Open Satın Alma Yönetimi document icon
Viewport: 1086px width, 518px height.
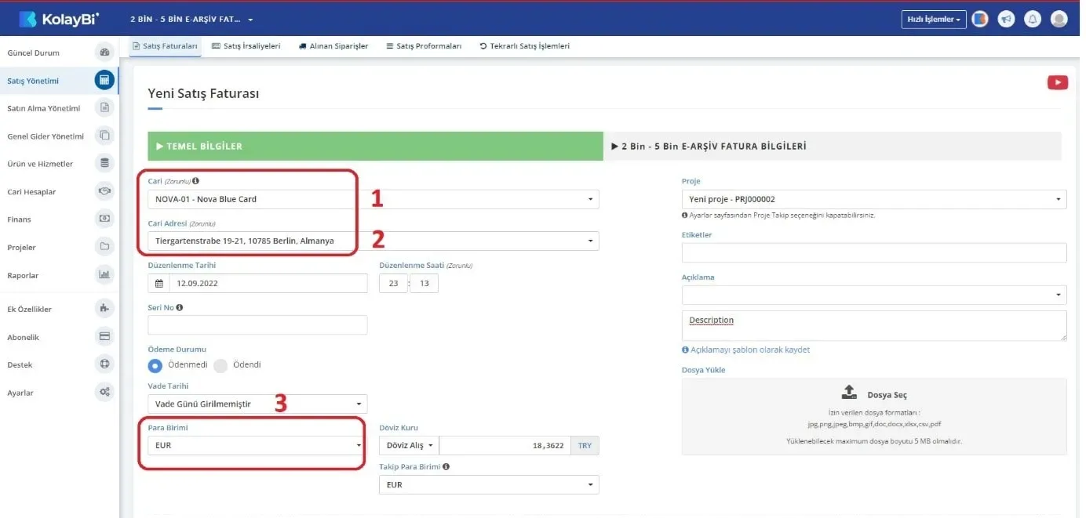104,107
